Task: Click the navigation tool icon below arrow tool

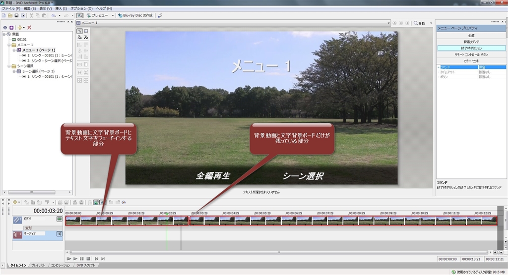Action: tap(79, 38)
